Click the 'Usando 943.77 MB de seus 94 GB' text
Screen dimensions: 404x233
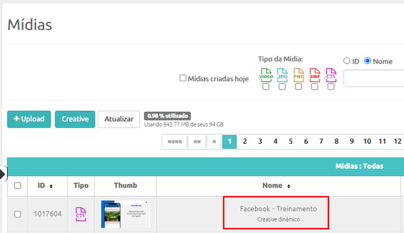click(x=184, y=125)
